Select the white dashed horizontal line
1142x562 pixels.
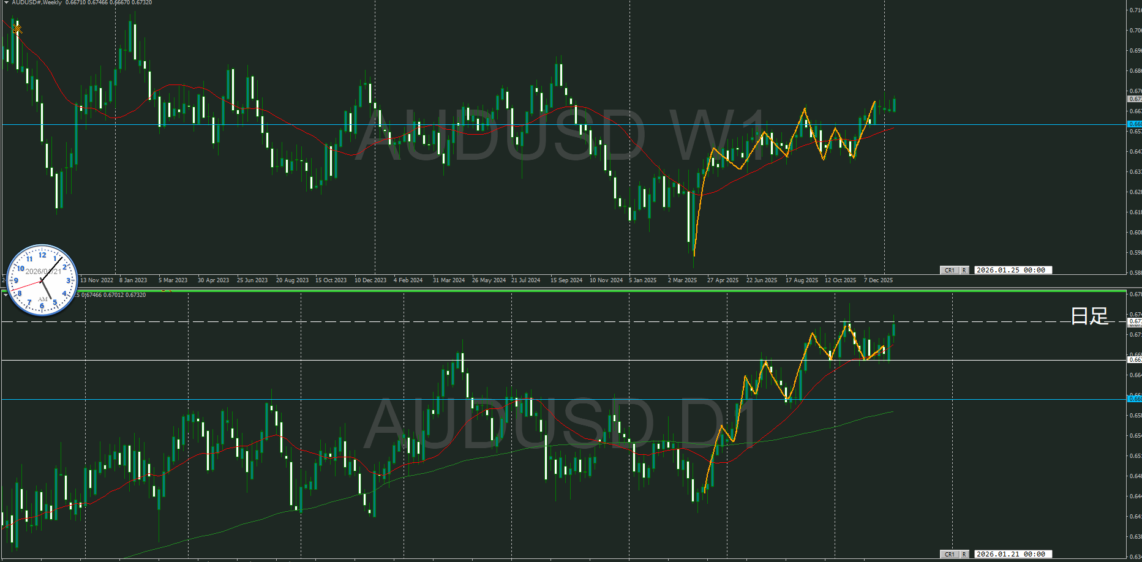pyautogui.click(x=551, y=321)
